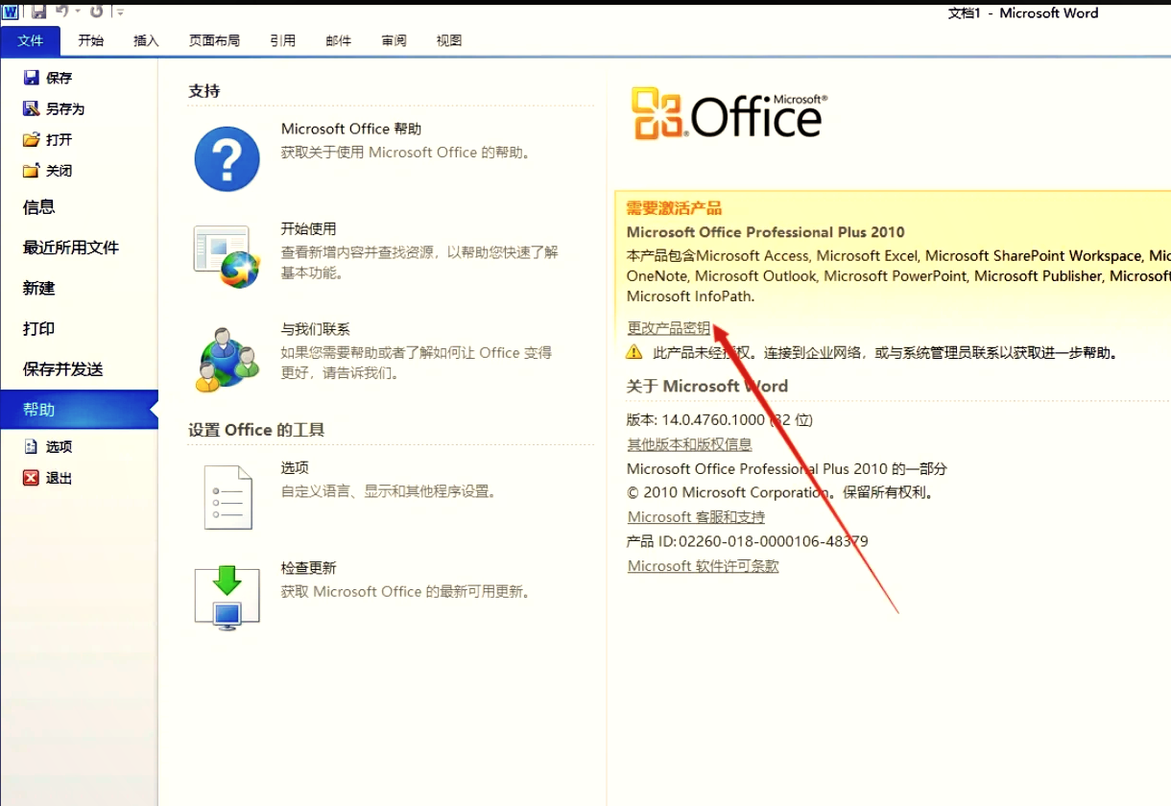Open the Customize Quick Access Toolbar dropdown
Viewport: 1171px width, 806px height.
click(120, 10)
